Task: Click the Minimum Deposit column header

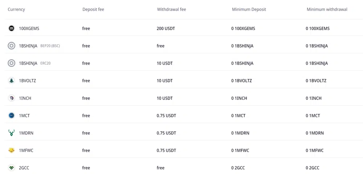Action: pos(249,9)
